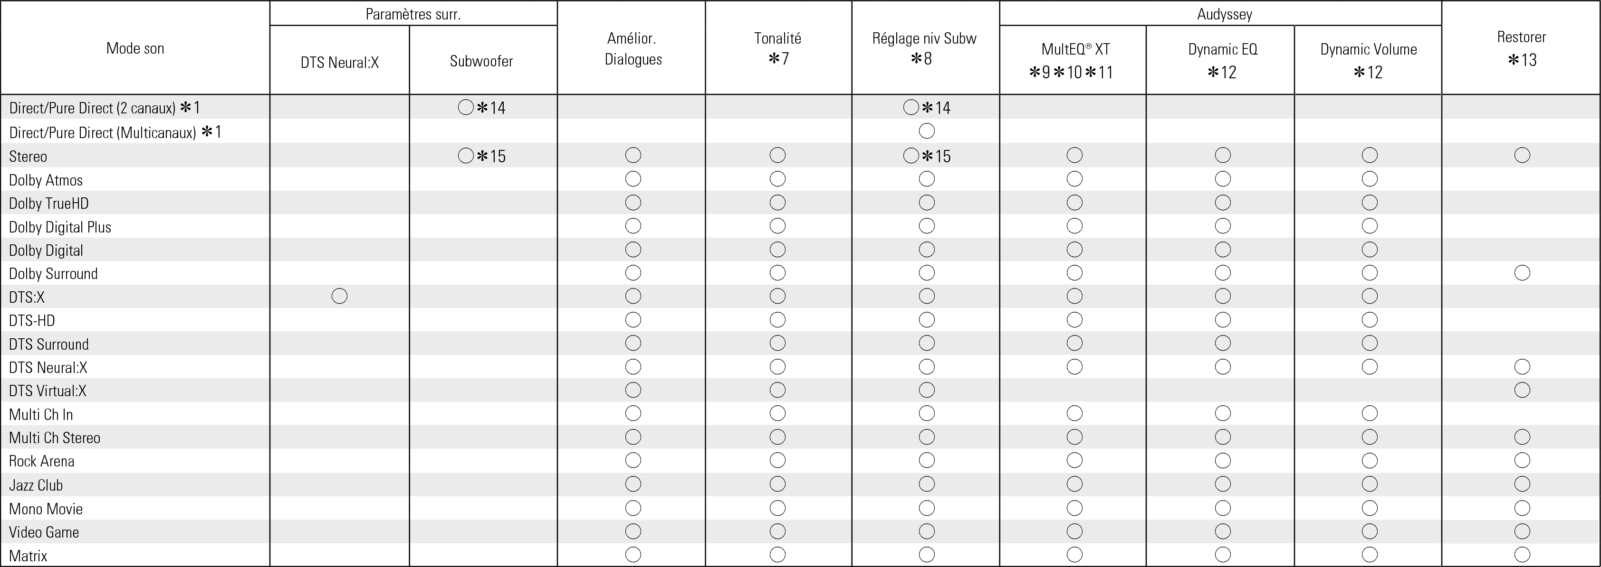Click the Stereo row's Restorer circle
The image size is (1601, 567).
(x=1522, y=155)
